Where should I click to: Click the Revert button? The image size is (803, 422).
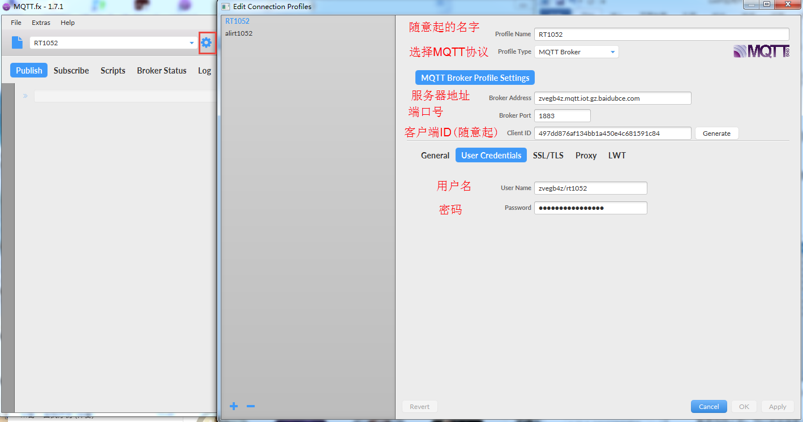point(420,407)
